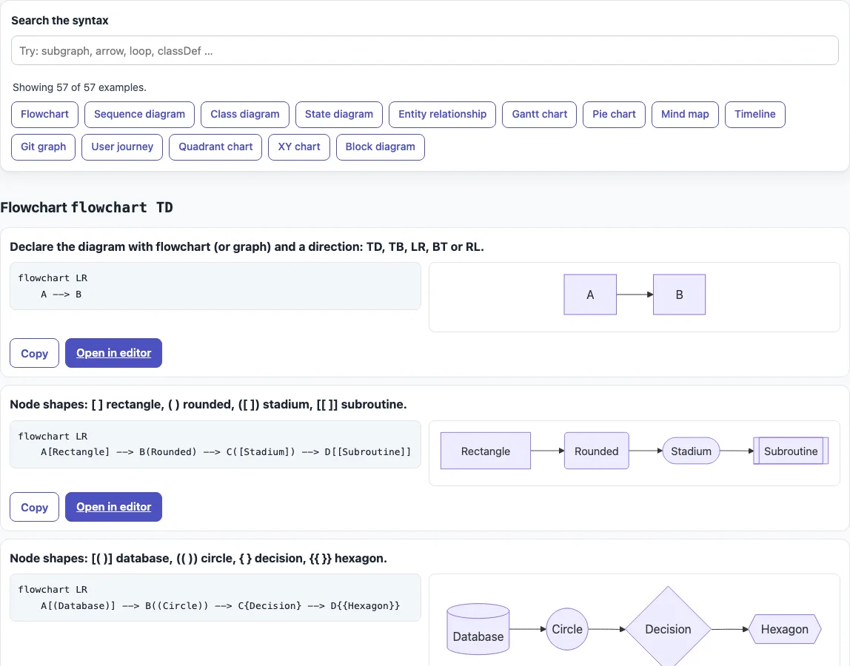The width and height of the screenshot is (850, 666).
Task: Pick the Mind map filter
Action: coord(685,115)
